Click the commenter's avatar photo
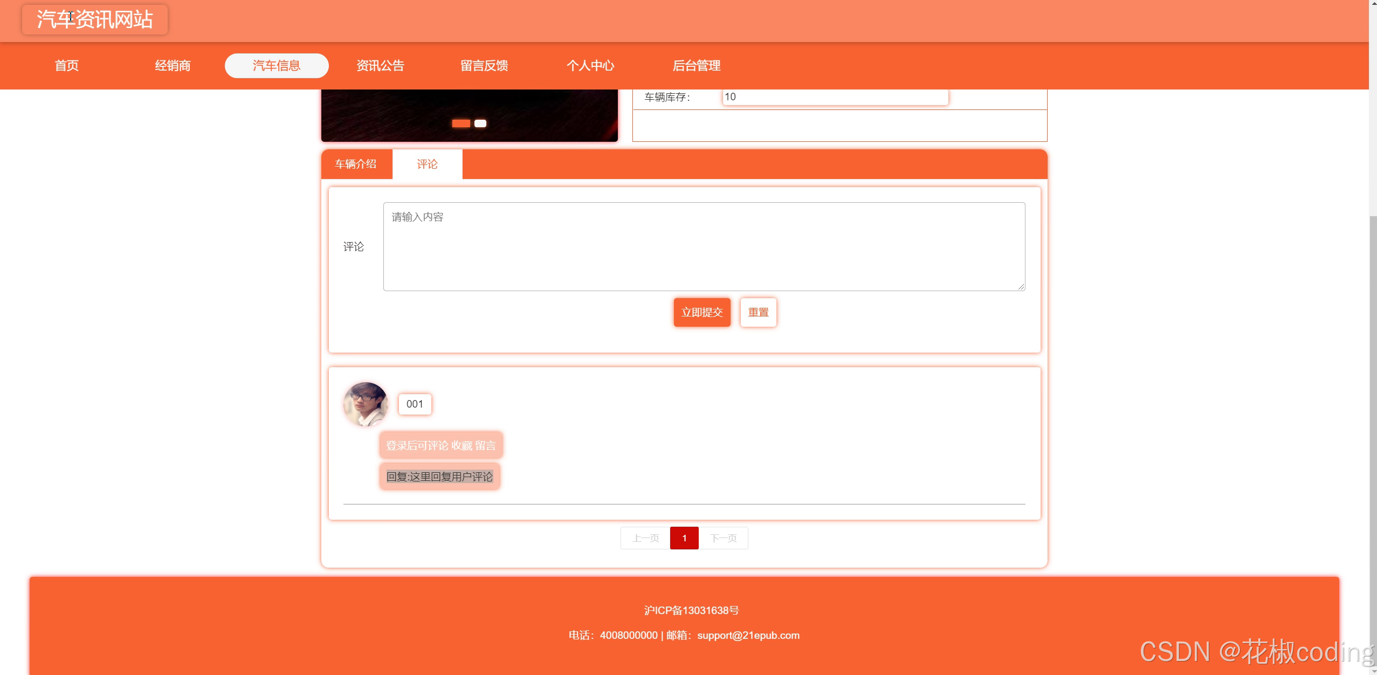This screenshot has height=675, width=1377. [x=366, y=404]
